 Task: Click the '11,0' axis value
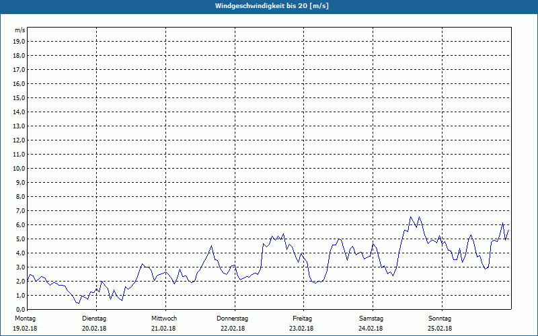tap(19, 155)
